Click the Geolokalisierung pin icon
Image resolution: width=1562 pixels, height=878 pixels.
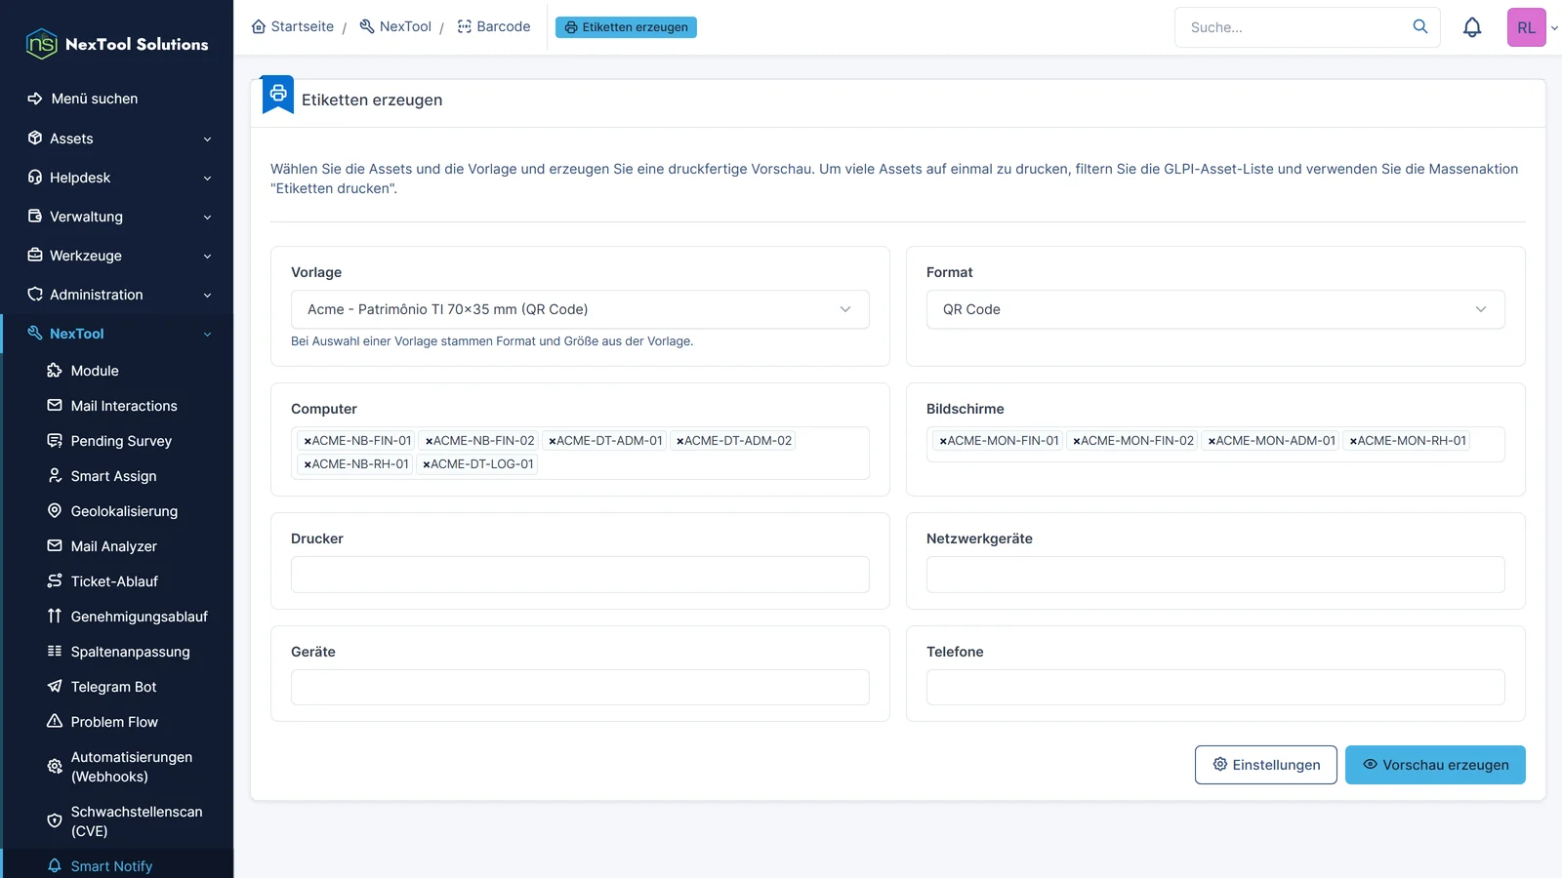[55, 511]
